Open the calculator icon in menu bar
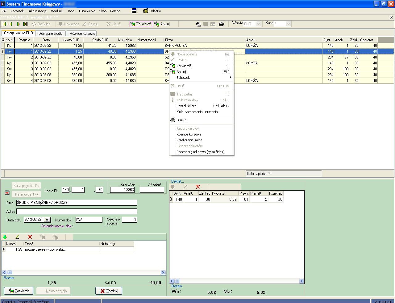 pos(134,11)
